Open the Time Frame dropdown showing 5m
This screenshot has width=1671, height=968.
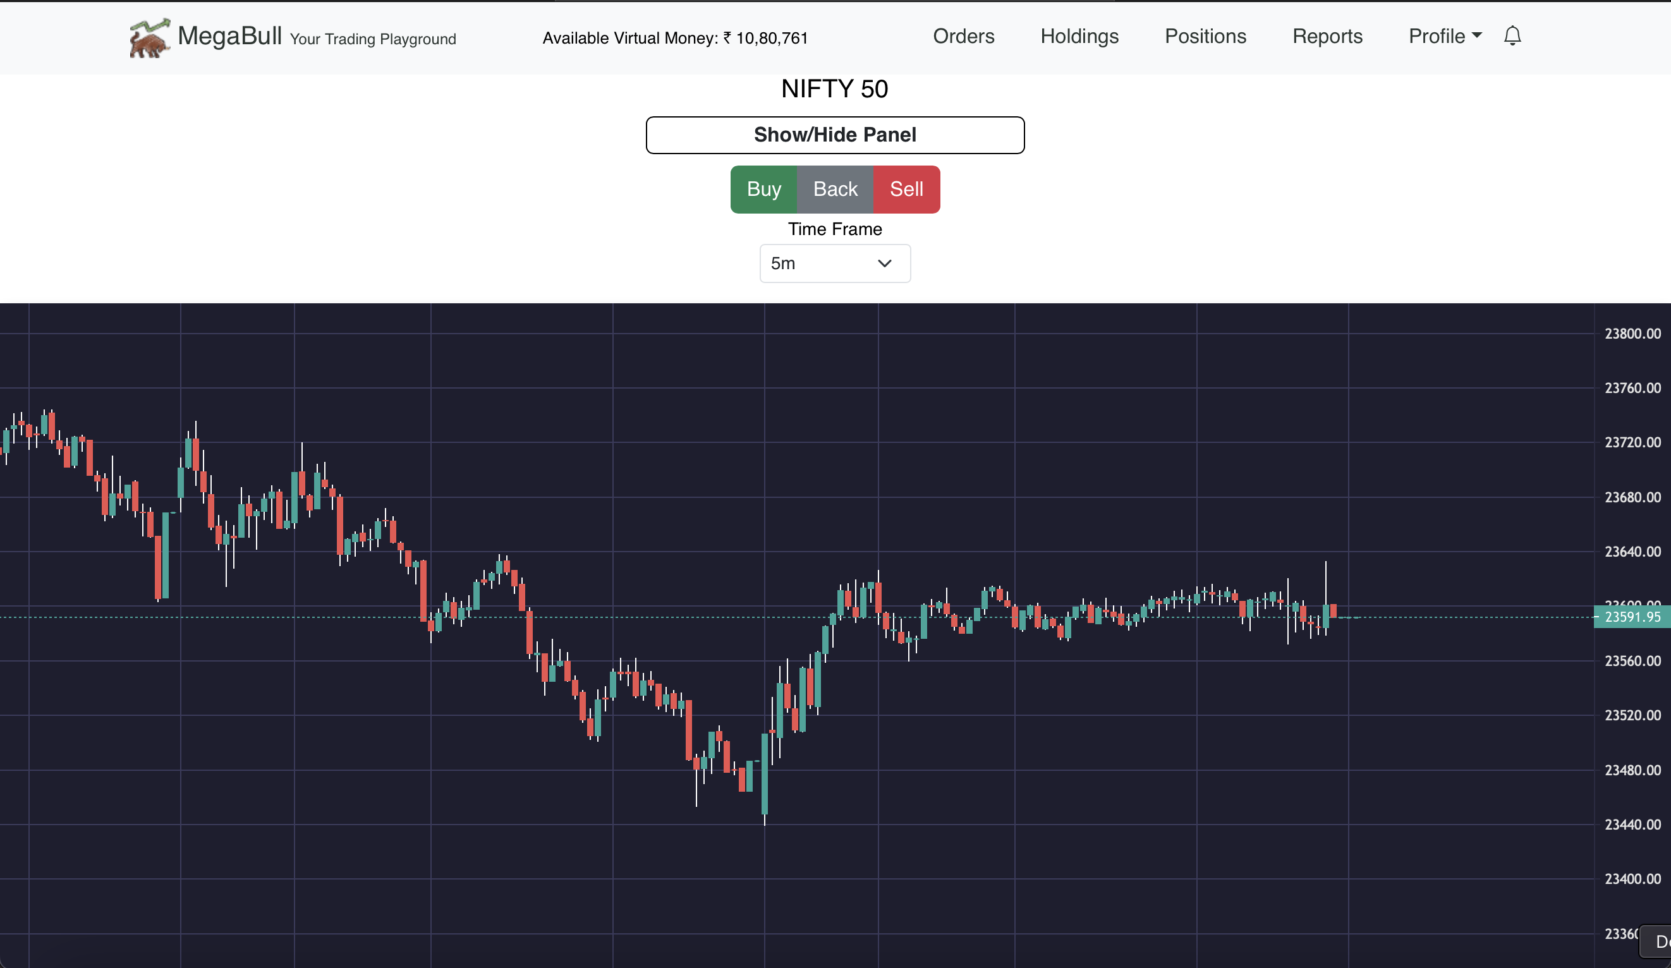click(835, 263)
